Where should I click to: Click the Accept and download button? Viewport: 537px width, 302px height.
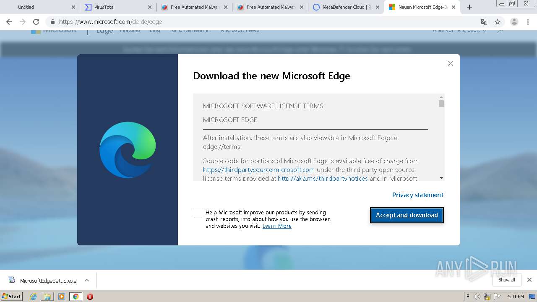pyautogui.click(x=407, y=215)
